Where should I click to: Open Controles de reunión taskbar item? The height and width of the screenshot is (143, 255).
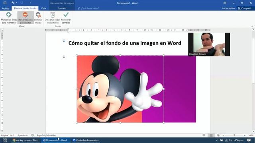point(86,140)
